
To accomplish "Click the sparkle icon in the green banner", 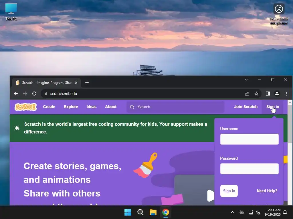I will coord(17,128).
